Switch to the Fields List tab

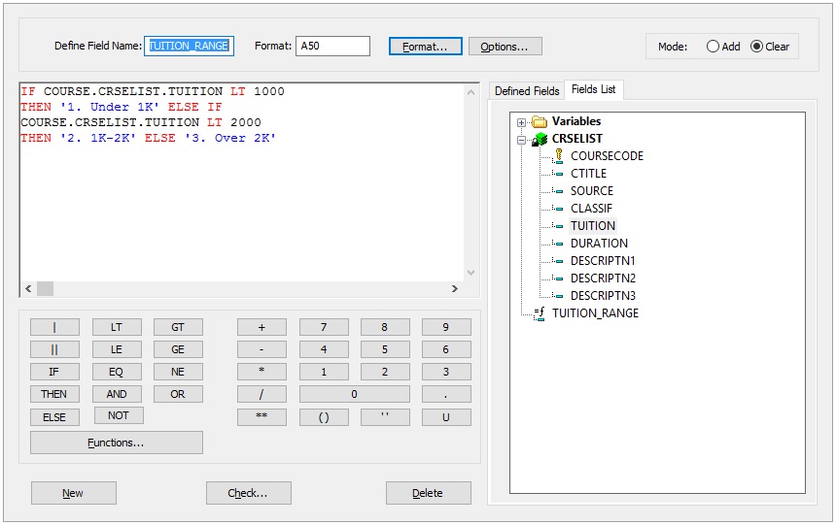(x=593, y=90)
